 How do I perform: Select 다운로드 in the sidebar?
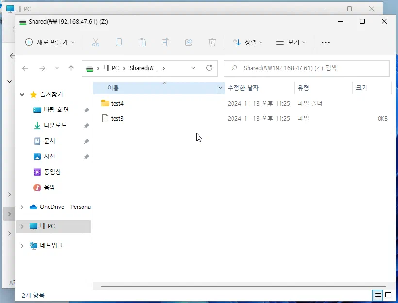coord(55,125)
